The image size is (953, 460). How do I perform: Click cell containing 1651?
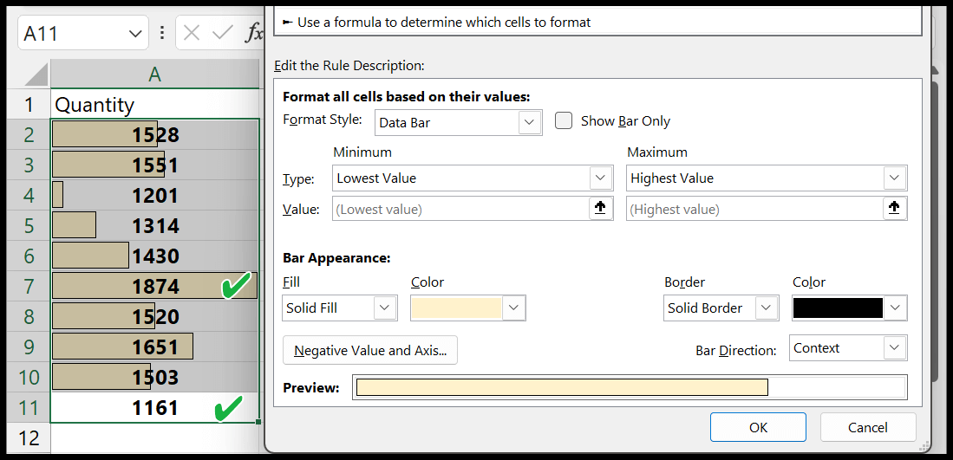(155, 347)
